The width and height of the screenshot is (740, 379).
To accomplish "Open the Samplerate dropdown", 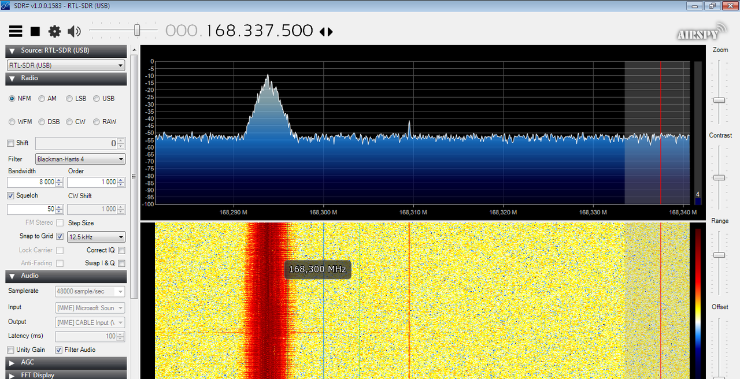I will 90,292.
